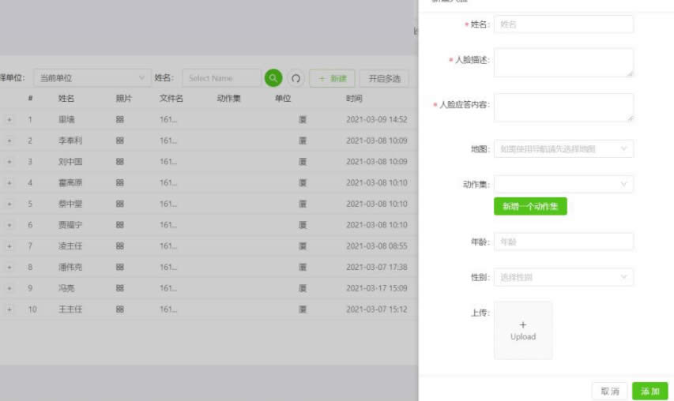Expand row 5 details
This screenshot has height=401, width=674.
[9, 204]
